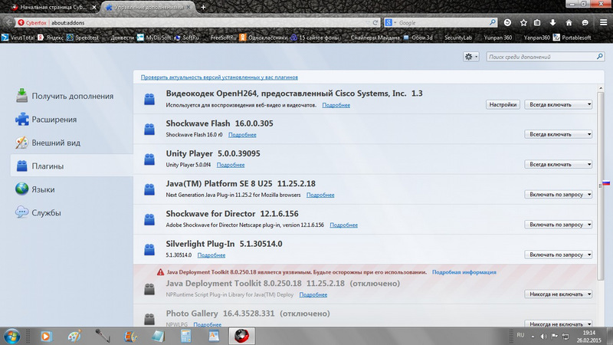Go to home page via house icon

pyautogui.click(x=569, y=23)
